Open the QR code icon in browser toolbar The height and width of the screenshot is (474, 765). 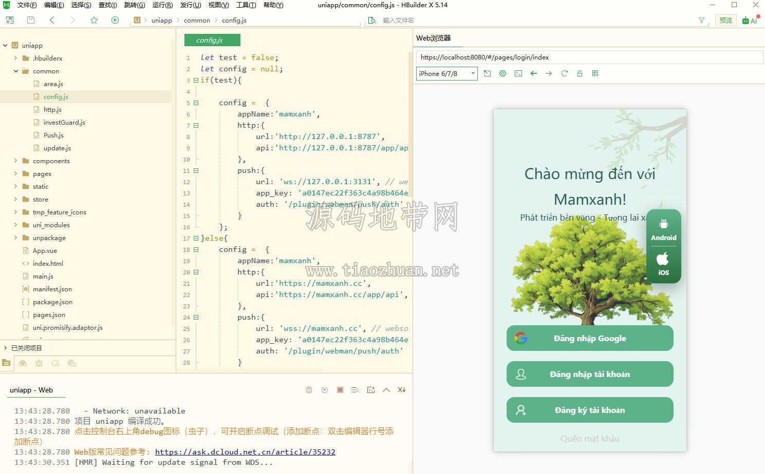pyautogui.click(x=595, y=73)
